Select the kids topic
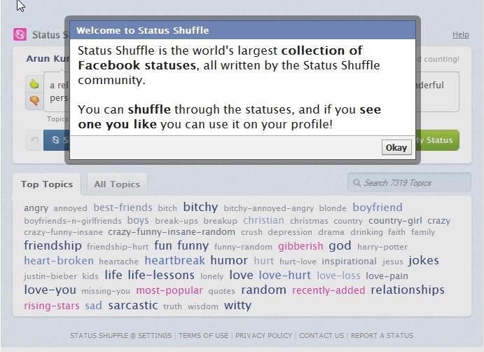Viewport: 484px width, 352px height. pos(90,276)
